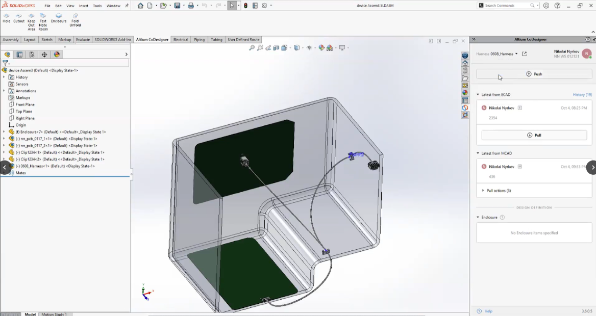Select the Cutout tool
Viewport: 596px width, 316px height.
coord(19,18)
